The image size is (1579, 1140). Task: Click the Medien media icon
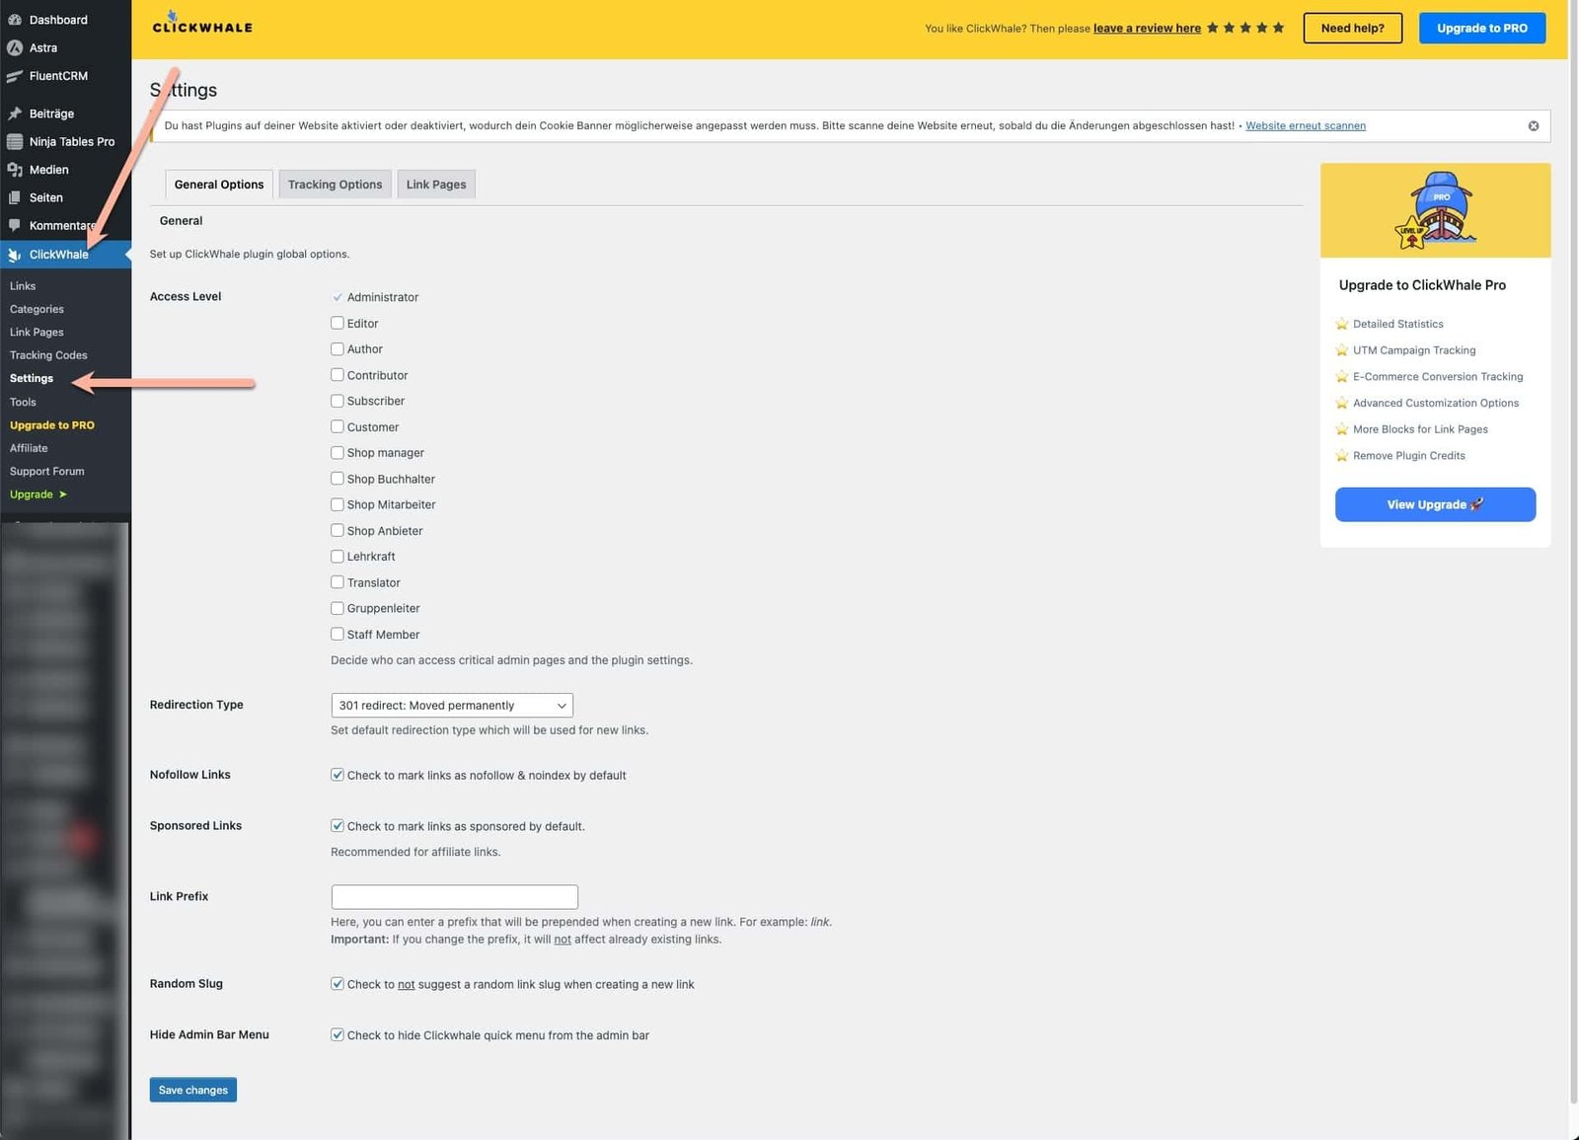coord(15,170)
